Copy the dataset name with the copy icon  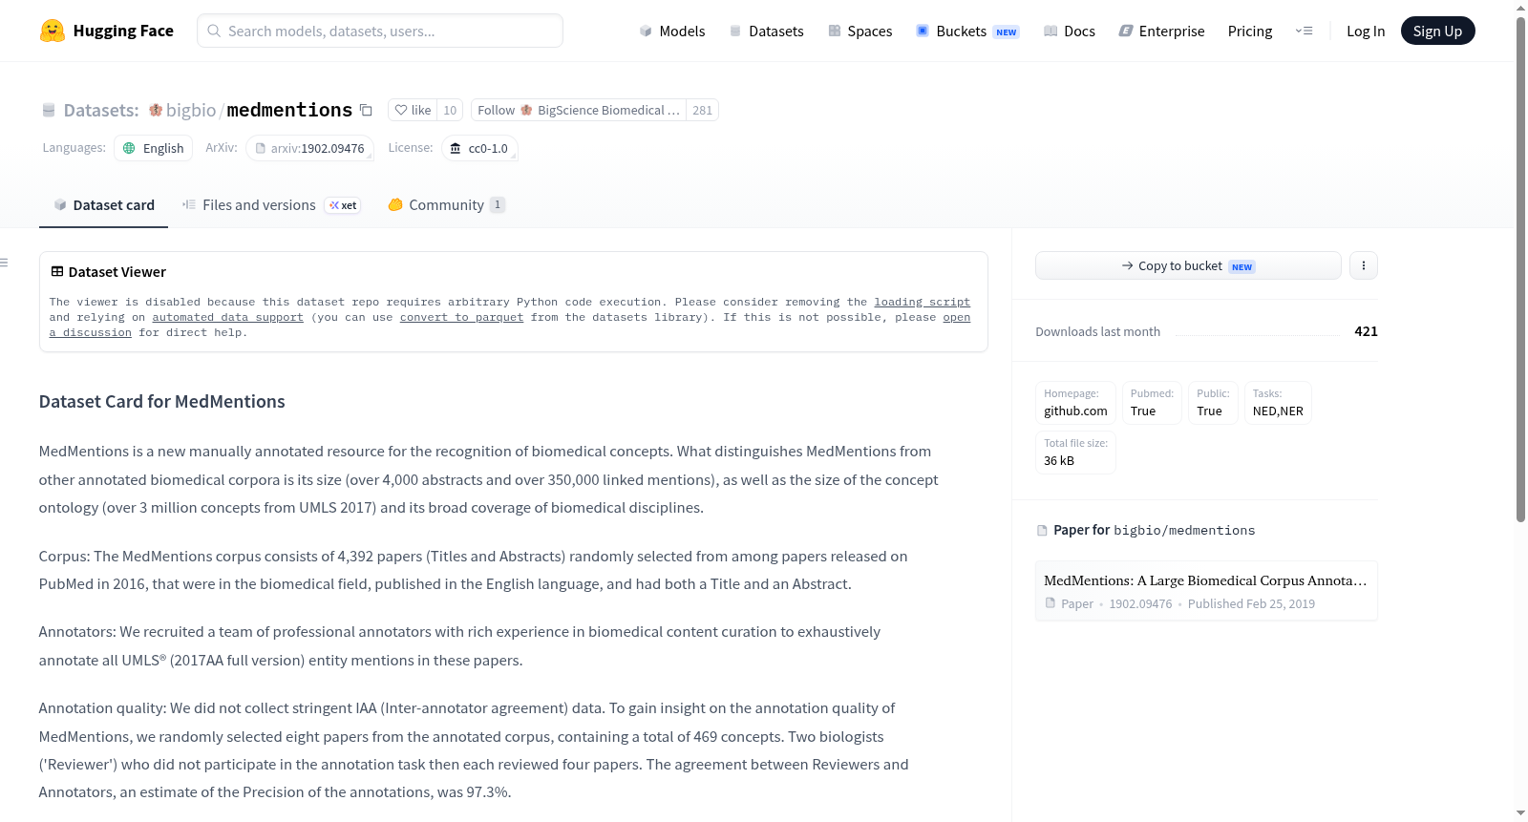coord(366,110)
